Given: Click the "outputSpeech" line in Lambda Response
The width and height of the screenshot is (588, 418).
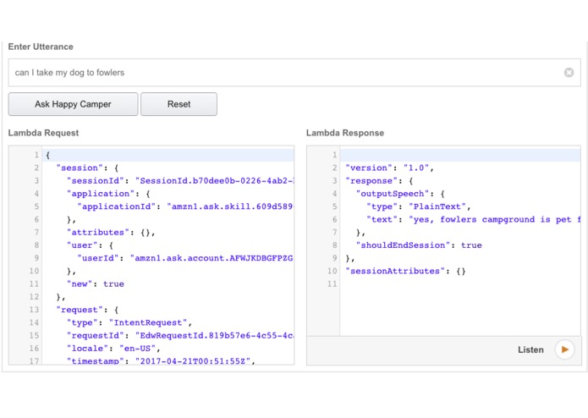Looking at the screenshot, I should click(x=400, y=194).
